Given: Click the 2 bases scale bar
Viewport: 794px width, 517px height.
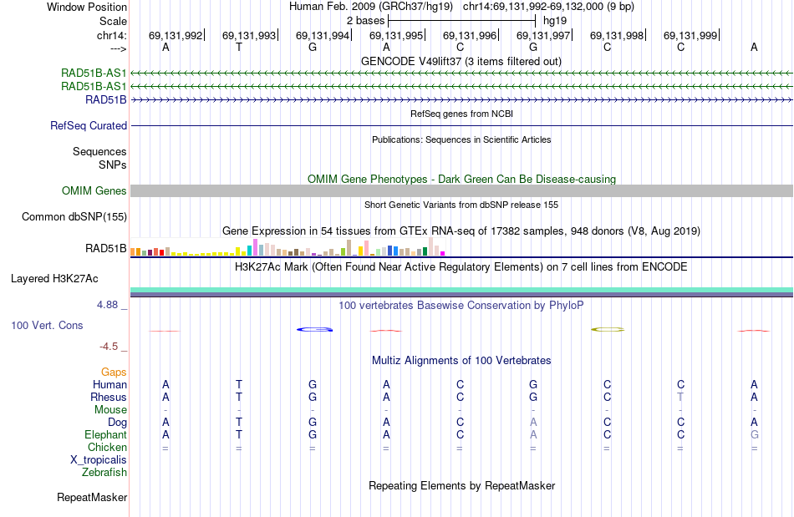Looking at the screenshot, I should point(461,21).
